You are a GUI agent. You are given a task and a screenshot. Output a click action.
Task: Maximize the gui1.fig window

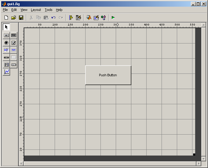(198, 4)
